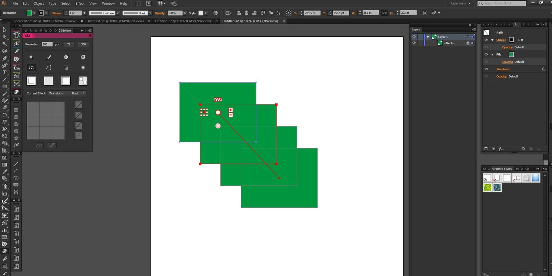Screen dimensions: 552x276
Task: Open the fill color dropdown in control bar
Action: pos(34,13)
